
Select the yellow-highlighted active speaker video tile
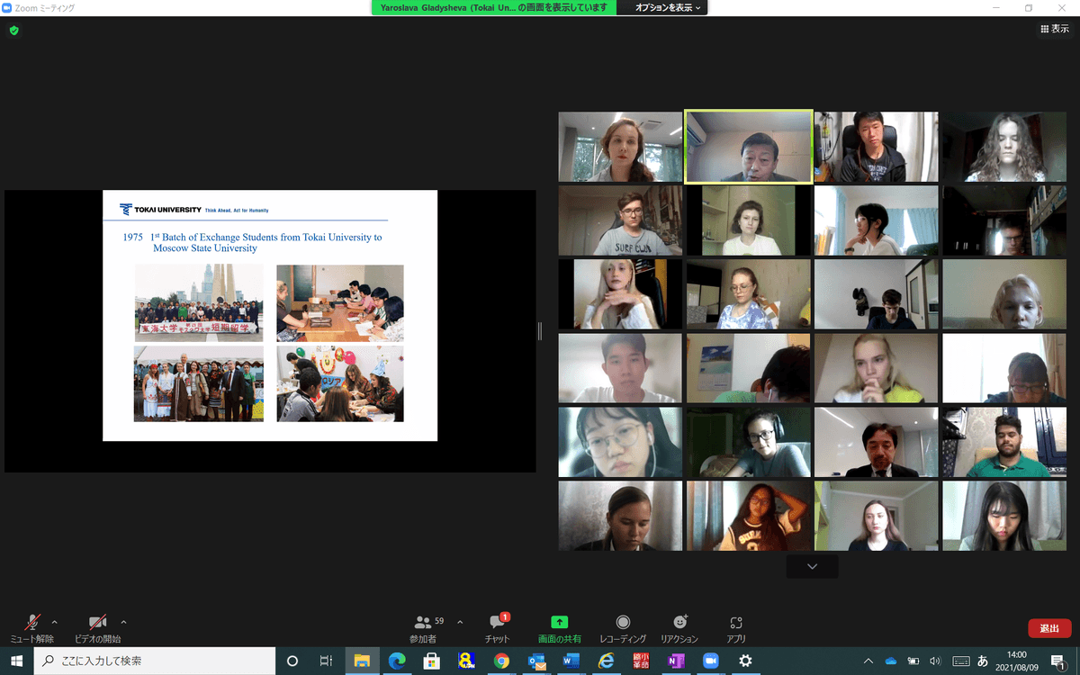tap(748, 148)
